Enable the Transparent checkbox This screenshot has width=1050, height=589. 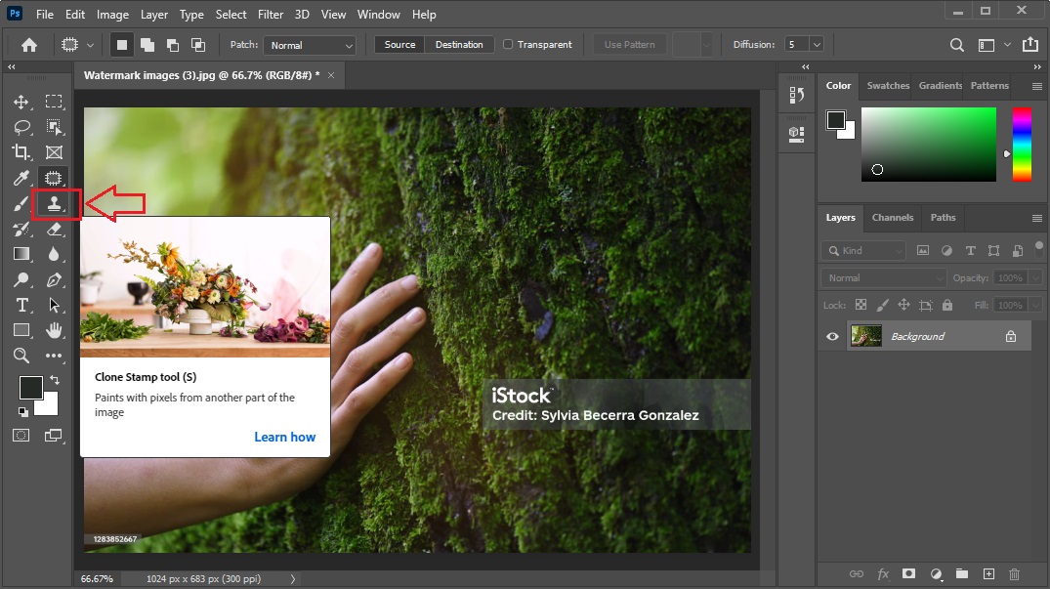[x=508, y=45]
